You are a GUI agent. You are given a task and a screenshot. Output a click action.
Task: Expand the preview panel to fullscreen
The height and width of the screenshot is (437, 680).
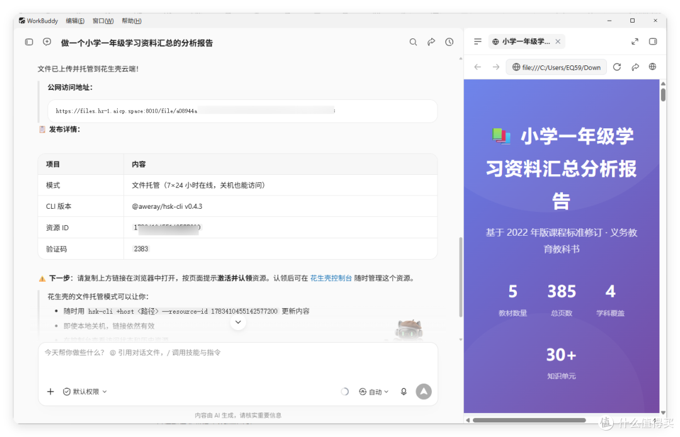pos(635,41)
